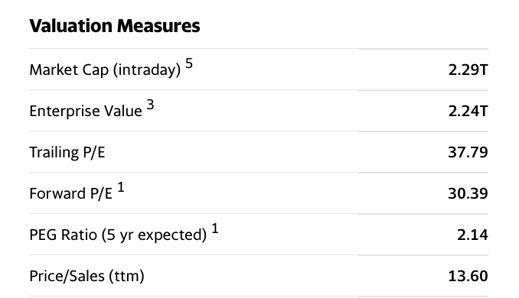The width and height of the screenshot is (519, 298).
Task: Click the 2.29T market cap value
Action: coord(468,70)
